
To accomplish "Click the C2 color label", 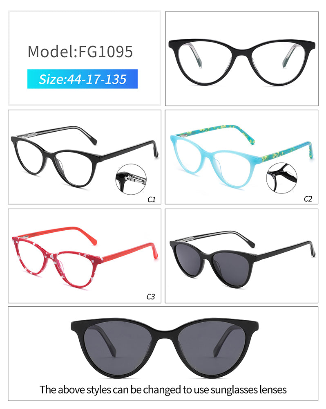I will [308, 199].
